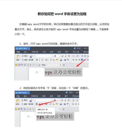Expand the bullet list dropdown in step 1 screenshot
122x136 pixels.
pyautogui.click(x=75, y=56)
